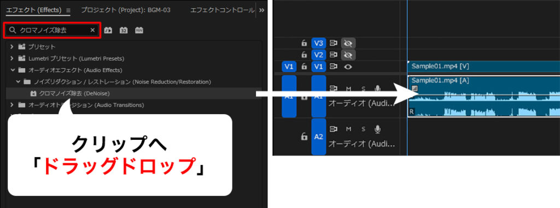This screenshot has width=560, height=208.
Task: Switch to the Effect Controls tab
Action: 222,10
